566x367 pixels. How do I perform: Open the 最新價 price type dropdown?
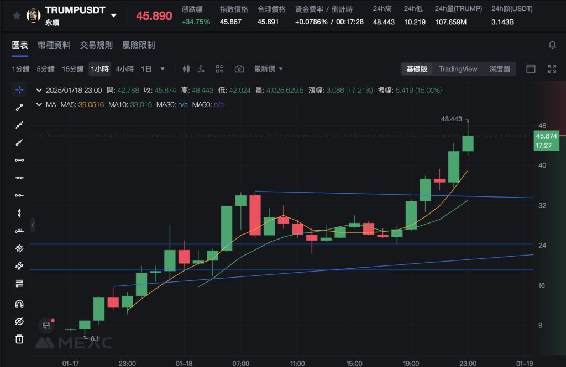click(268, 69)
